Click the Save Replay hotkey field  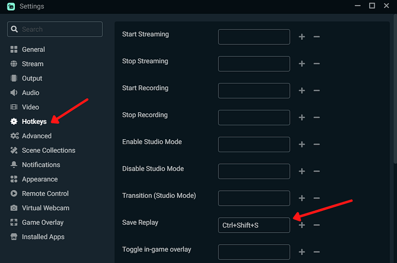[x=254, y=225]
